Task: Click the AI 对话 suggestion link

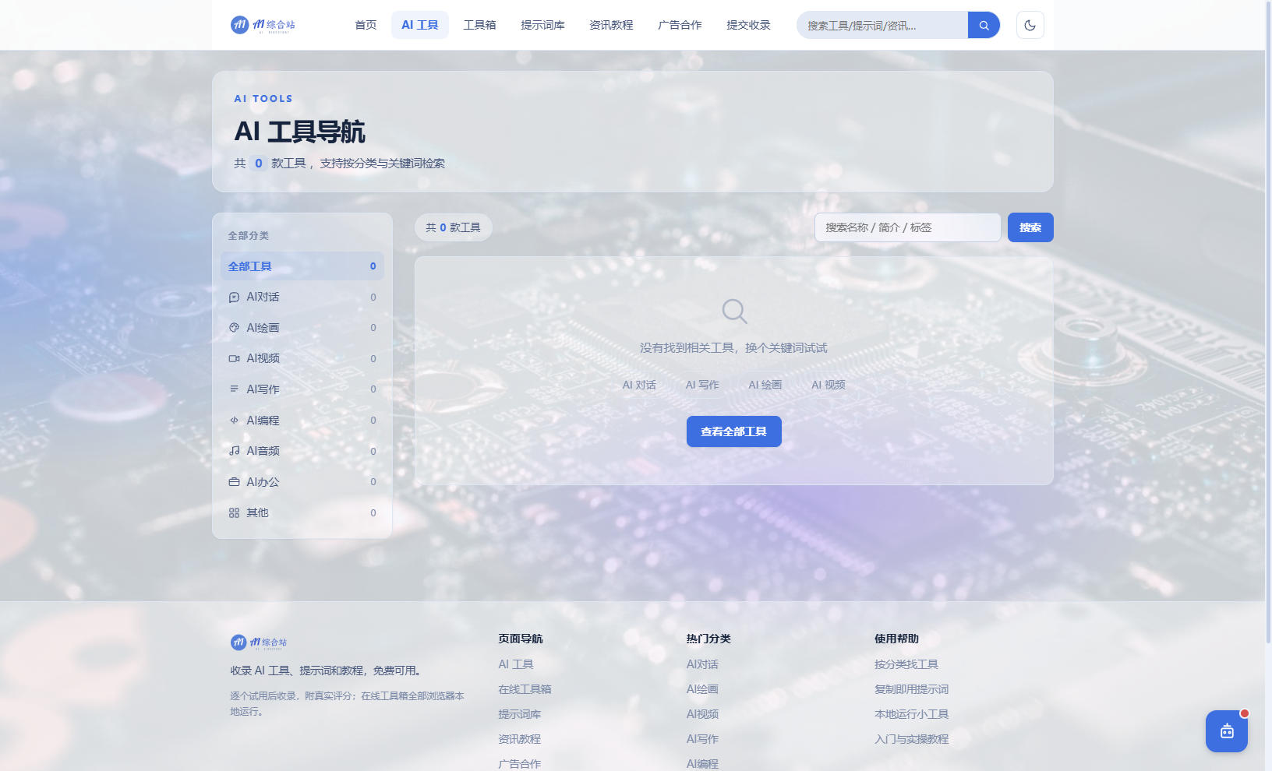Action: point(639,385)
